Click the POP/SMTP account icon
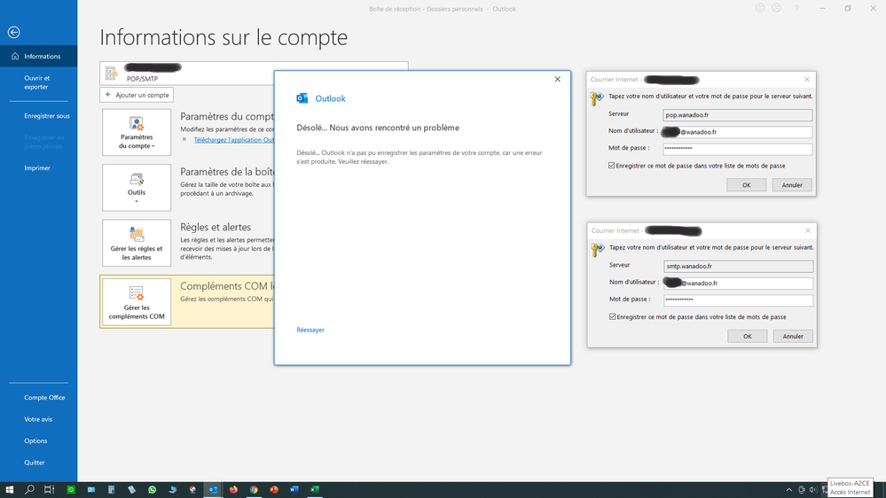This screenshot has width=886, height=498. click(112, 73)
